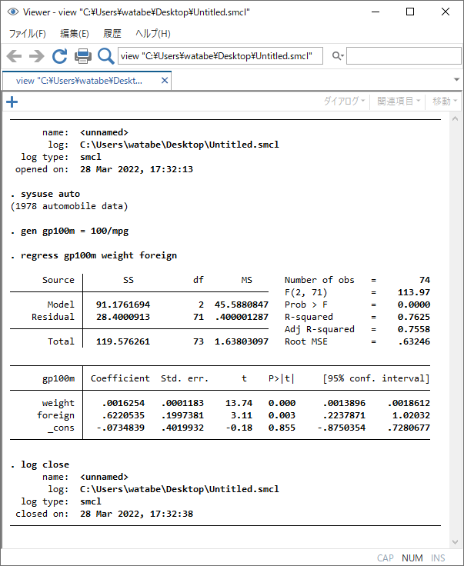Click the F statistic value 113.97
The width and height of the screenshot is (464, 566).
[x=414, y=292]
